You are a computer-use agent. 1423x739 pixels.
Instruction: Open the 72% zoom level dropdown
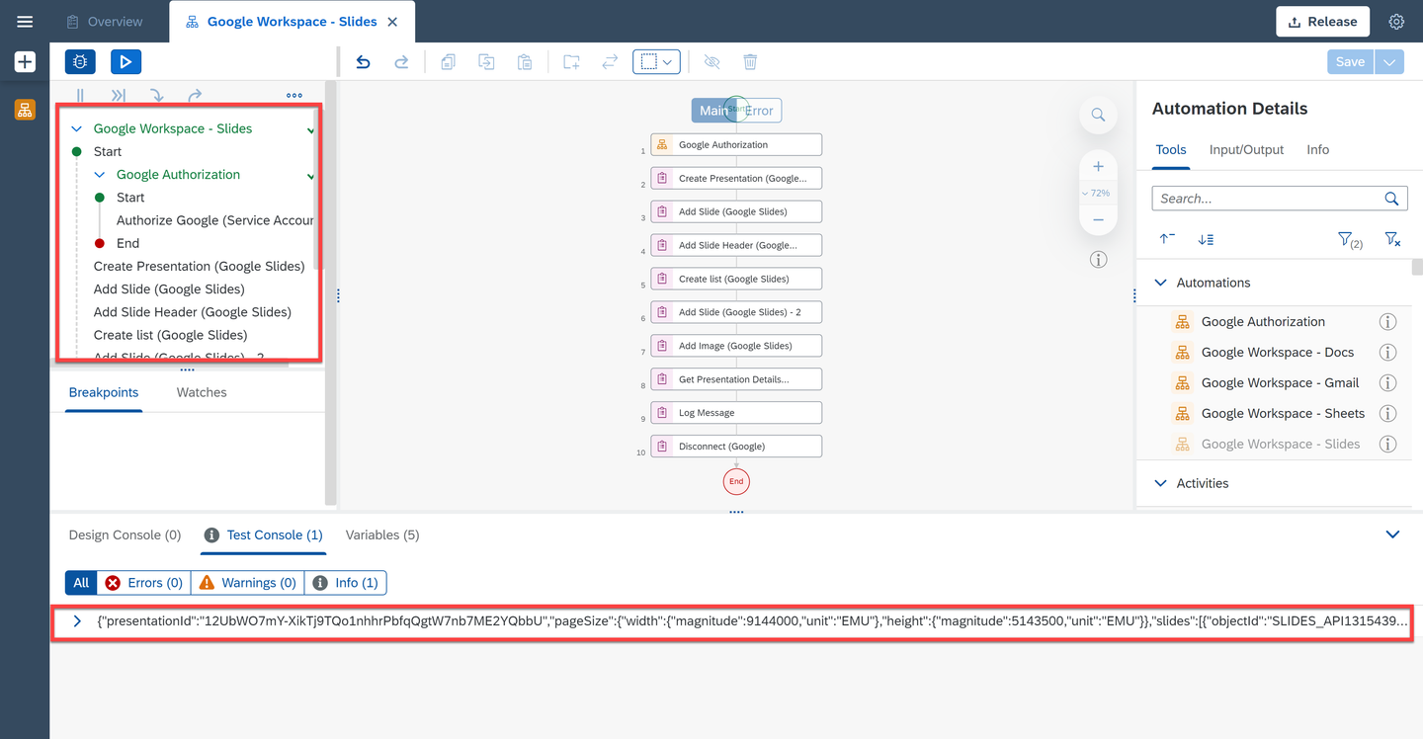point(1097,193)
